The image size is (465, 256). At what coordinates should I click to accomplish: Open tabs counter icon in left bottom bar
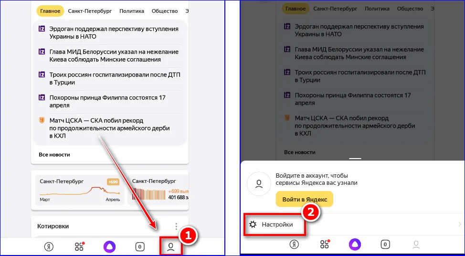(140, 246)
